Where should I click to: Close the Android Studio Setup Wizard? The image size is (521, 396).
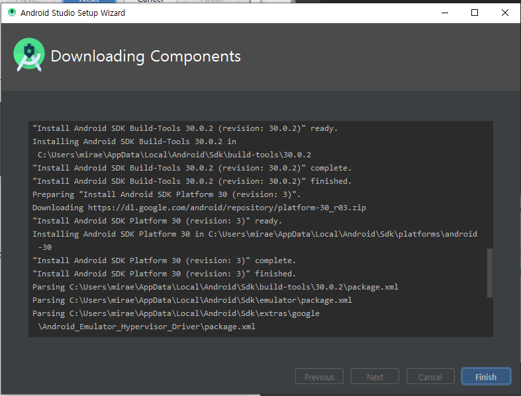(x=504, y=13)
